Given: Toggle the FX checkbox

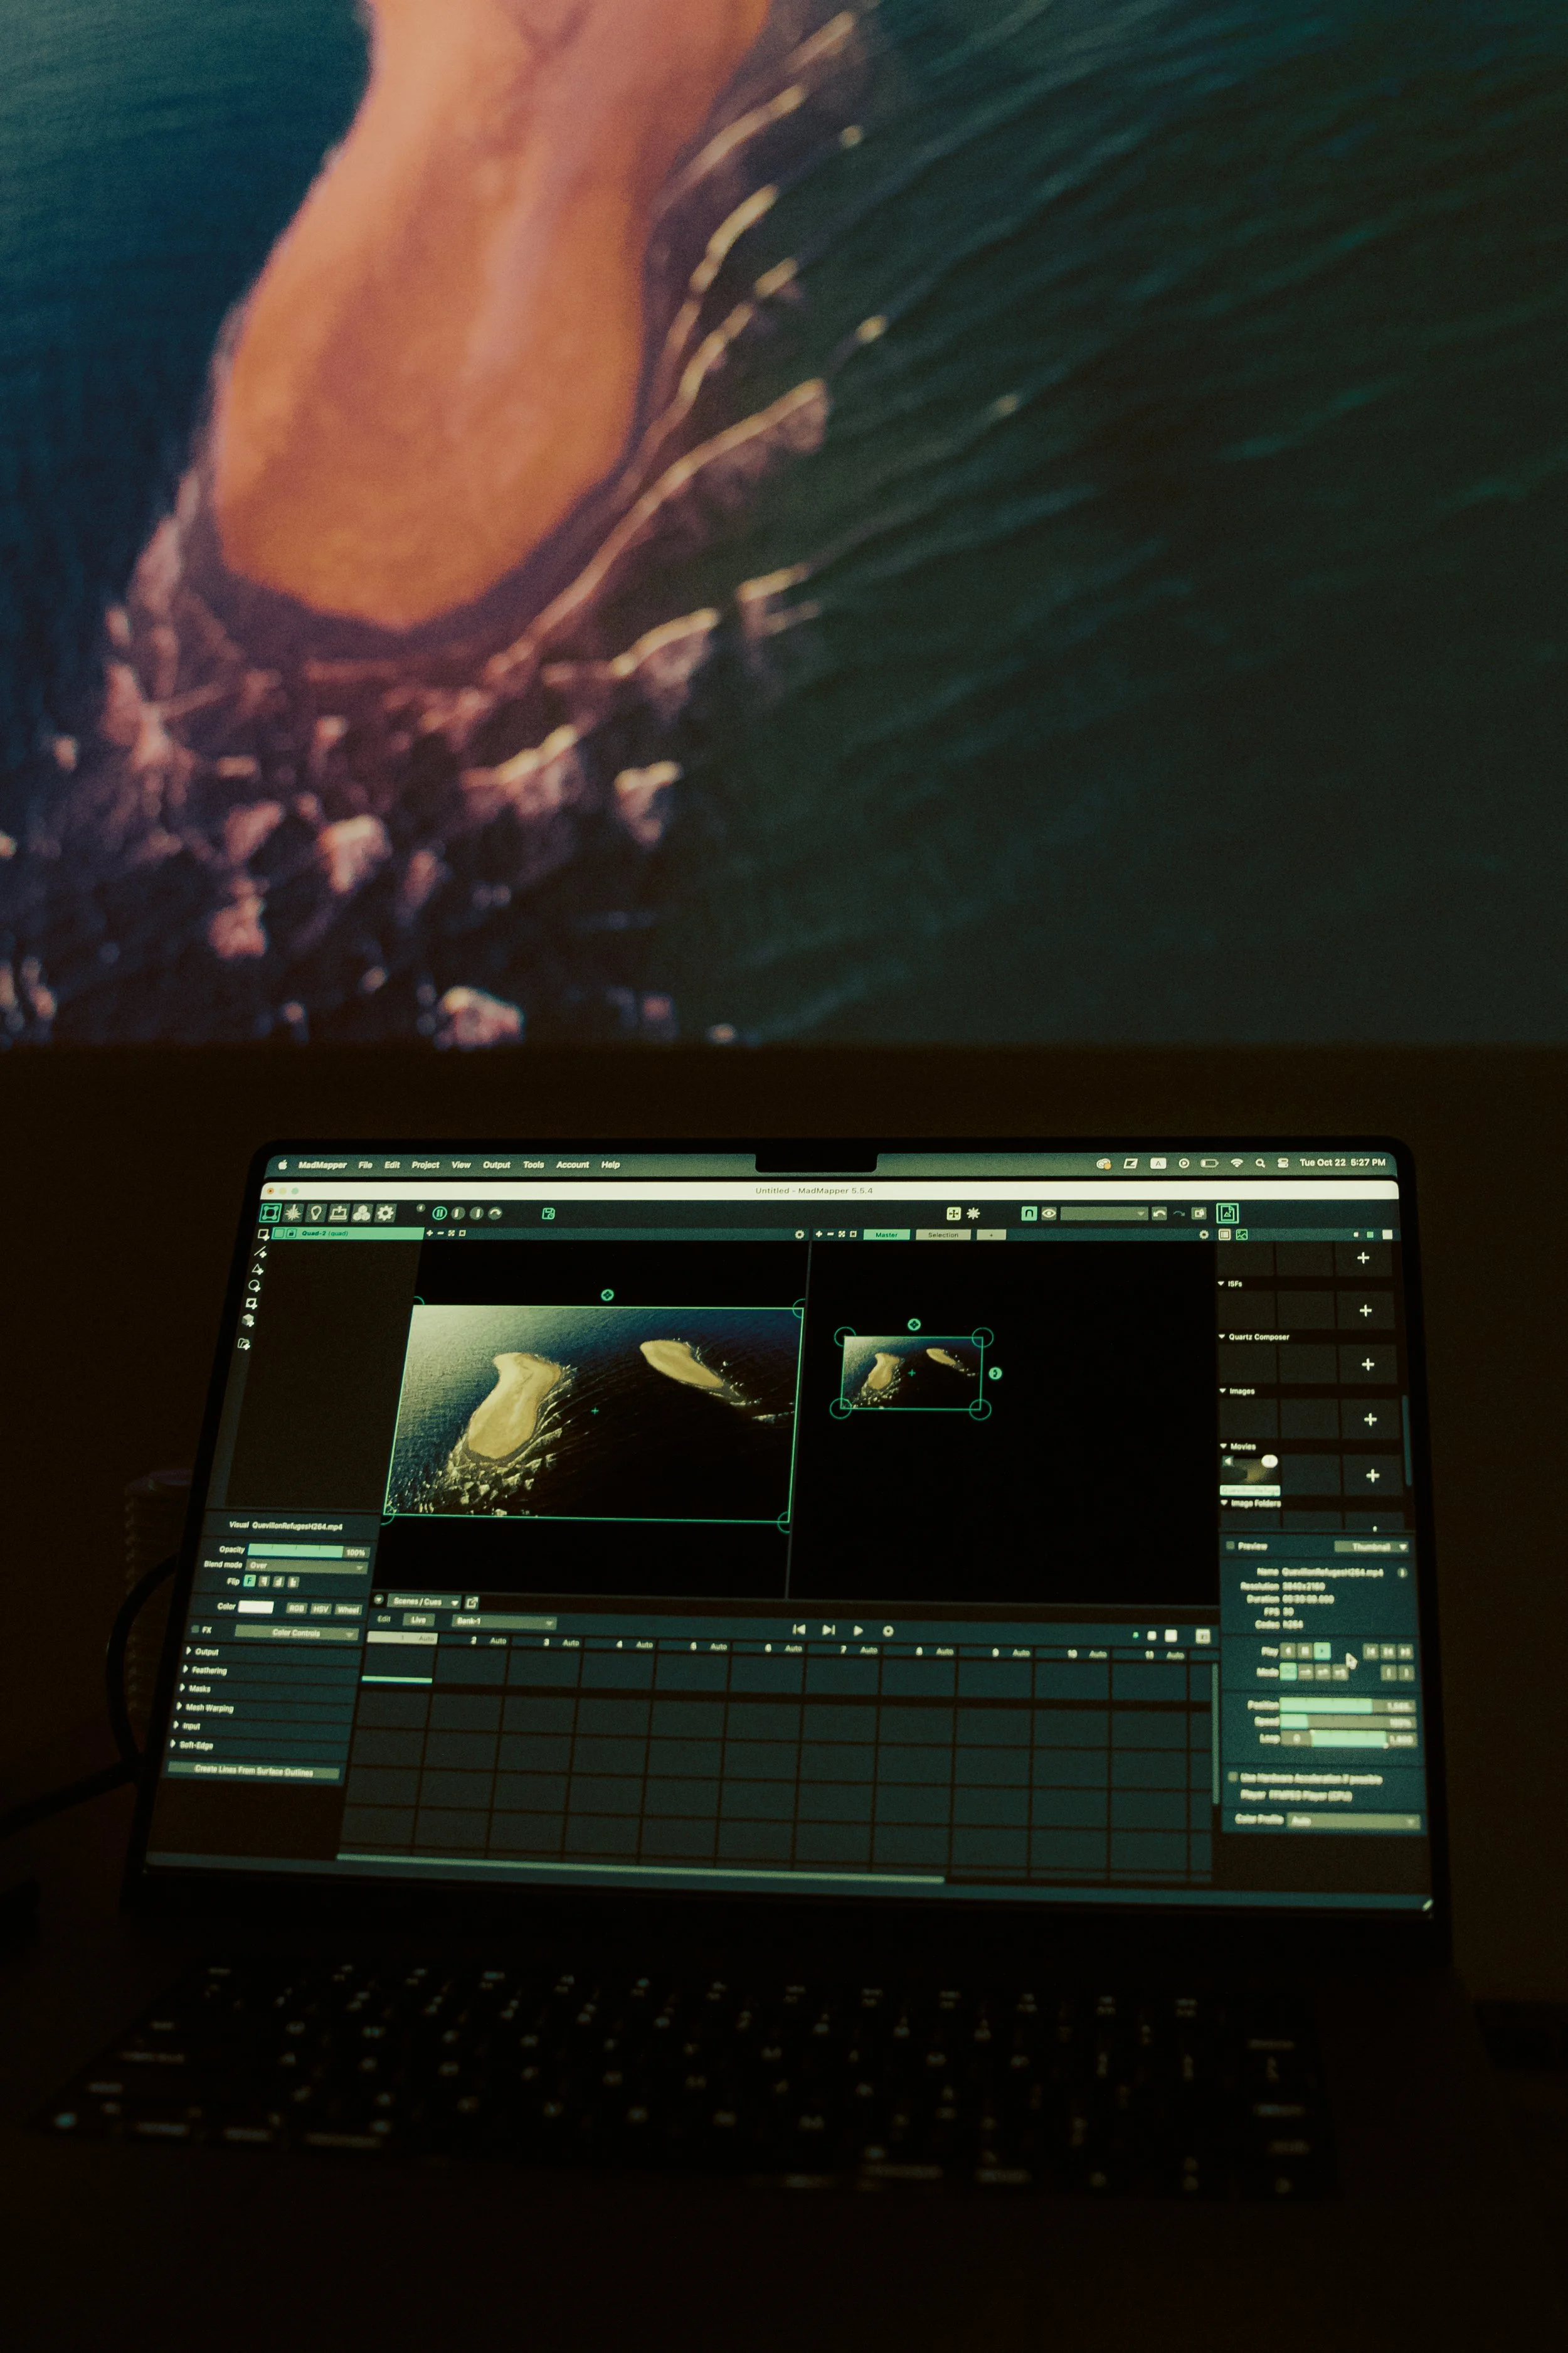Looking at the screenshot, I should click(195, 1630).
